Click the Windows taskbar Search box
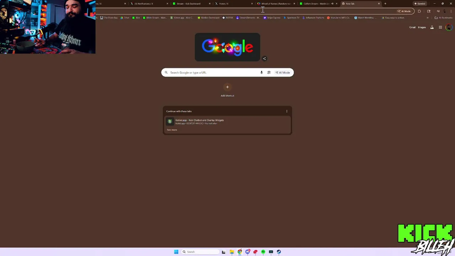 coord(200,252)
